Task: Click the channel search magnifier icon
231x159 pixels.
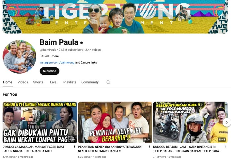Action: coord(108,82)
